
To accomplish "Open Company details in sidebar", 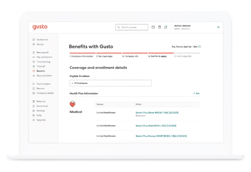I will point(45,93).
